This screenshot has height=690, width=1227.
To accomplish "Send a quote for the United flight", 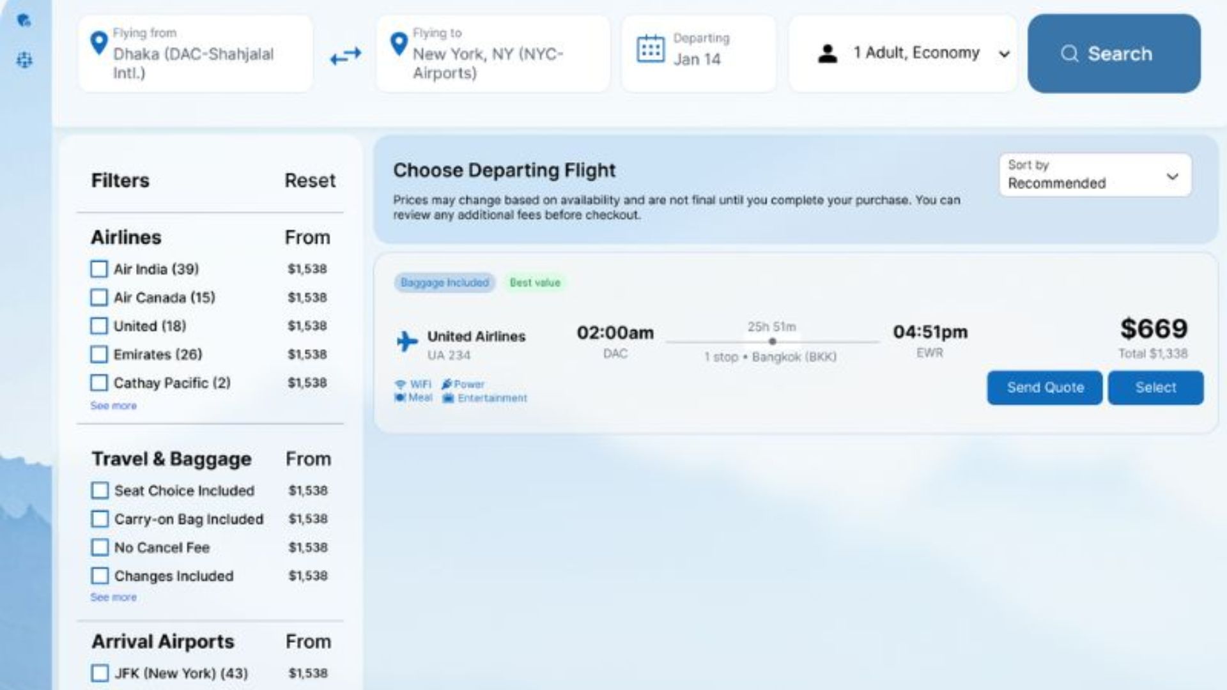I will click(x=1045, y=387).
